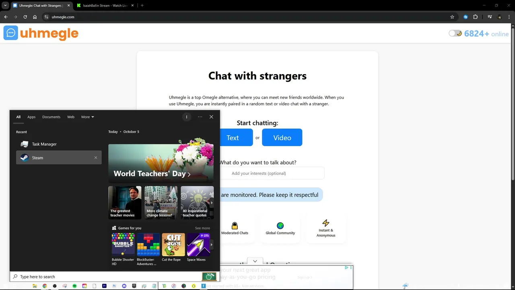The width and height of the screenshot is (515, 290).
Task: Click the Type here to search box
Action: (107, 277)
